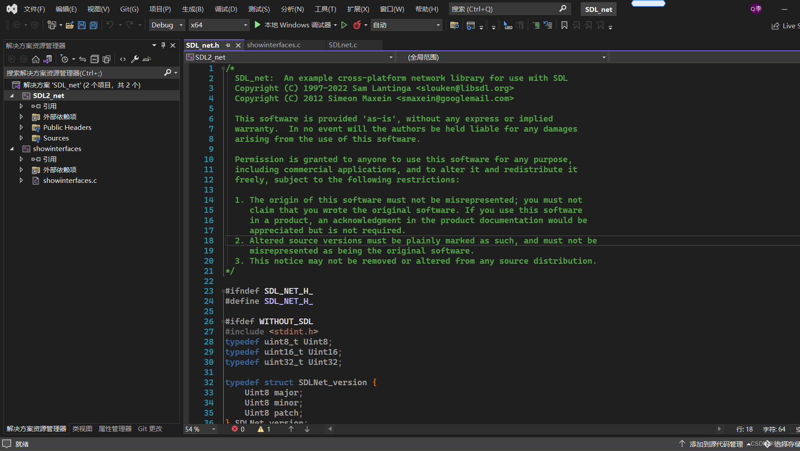Screen dimensions: 800x451
Task: Toggle a bookmark on the current line
Action: (564, 25)
